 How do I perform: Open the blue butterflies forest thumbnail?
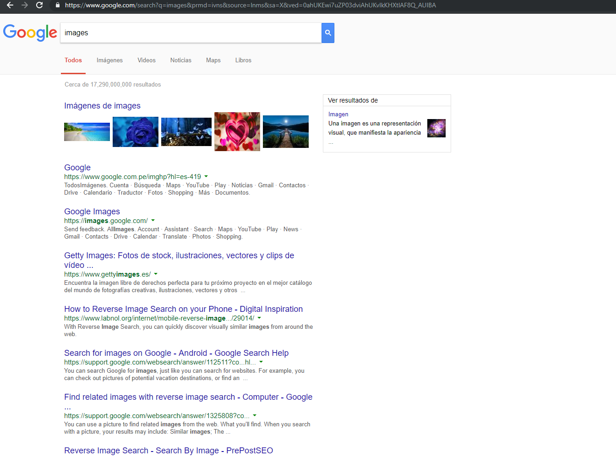[186, 132]
